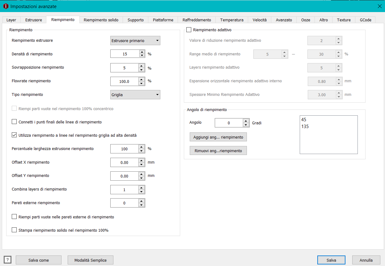Check Connetti i punti finali delle linee

(14, 122)
